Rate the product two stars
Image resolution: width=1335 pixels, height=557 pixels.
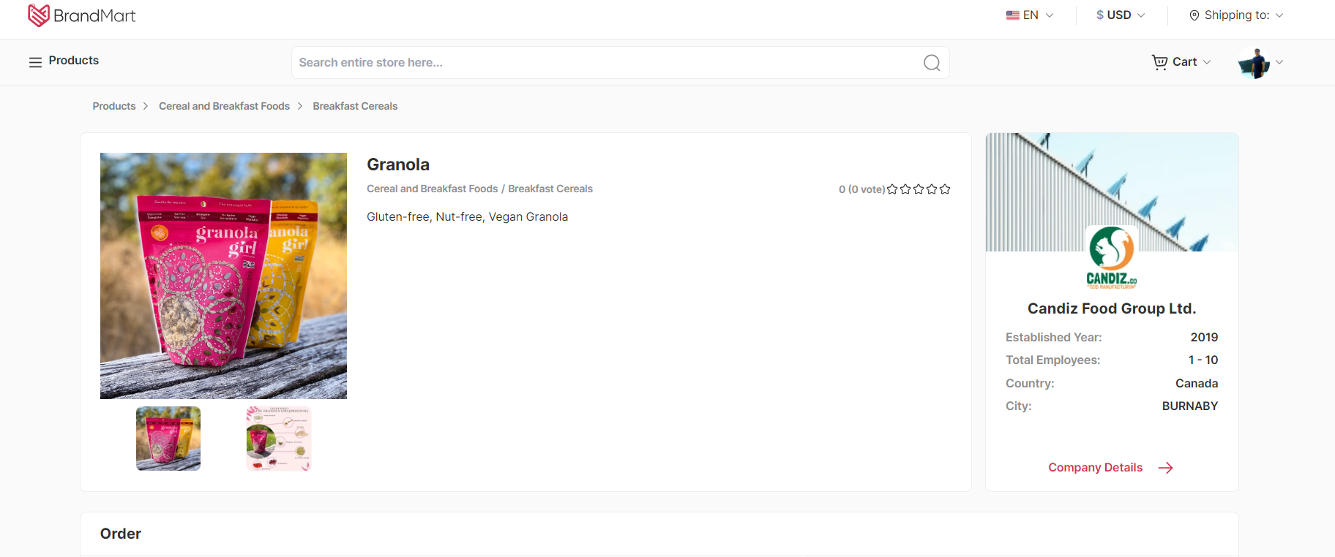[905, 189]
